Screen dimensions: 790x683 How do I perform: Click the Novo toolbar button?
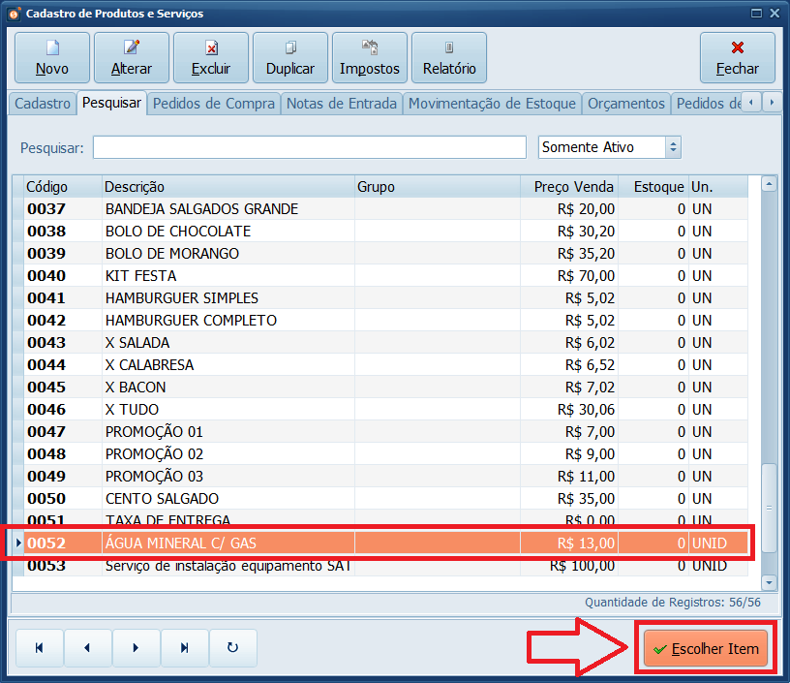click(52, 57)
